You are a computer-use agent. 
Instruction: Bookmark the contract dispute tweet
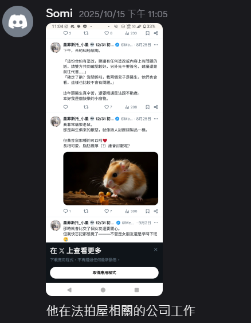click(147, 107)
